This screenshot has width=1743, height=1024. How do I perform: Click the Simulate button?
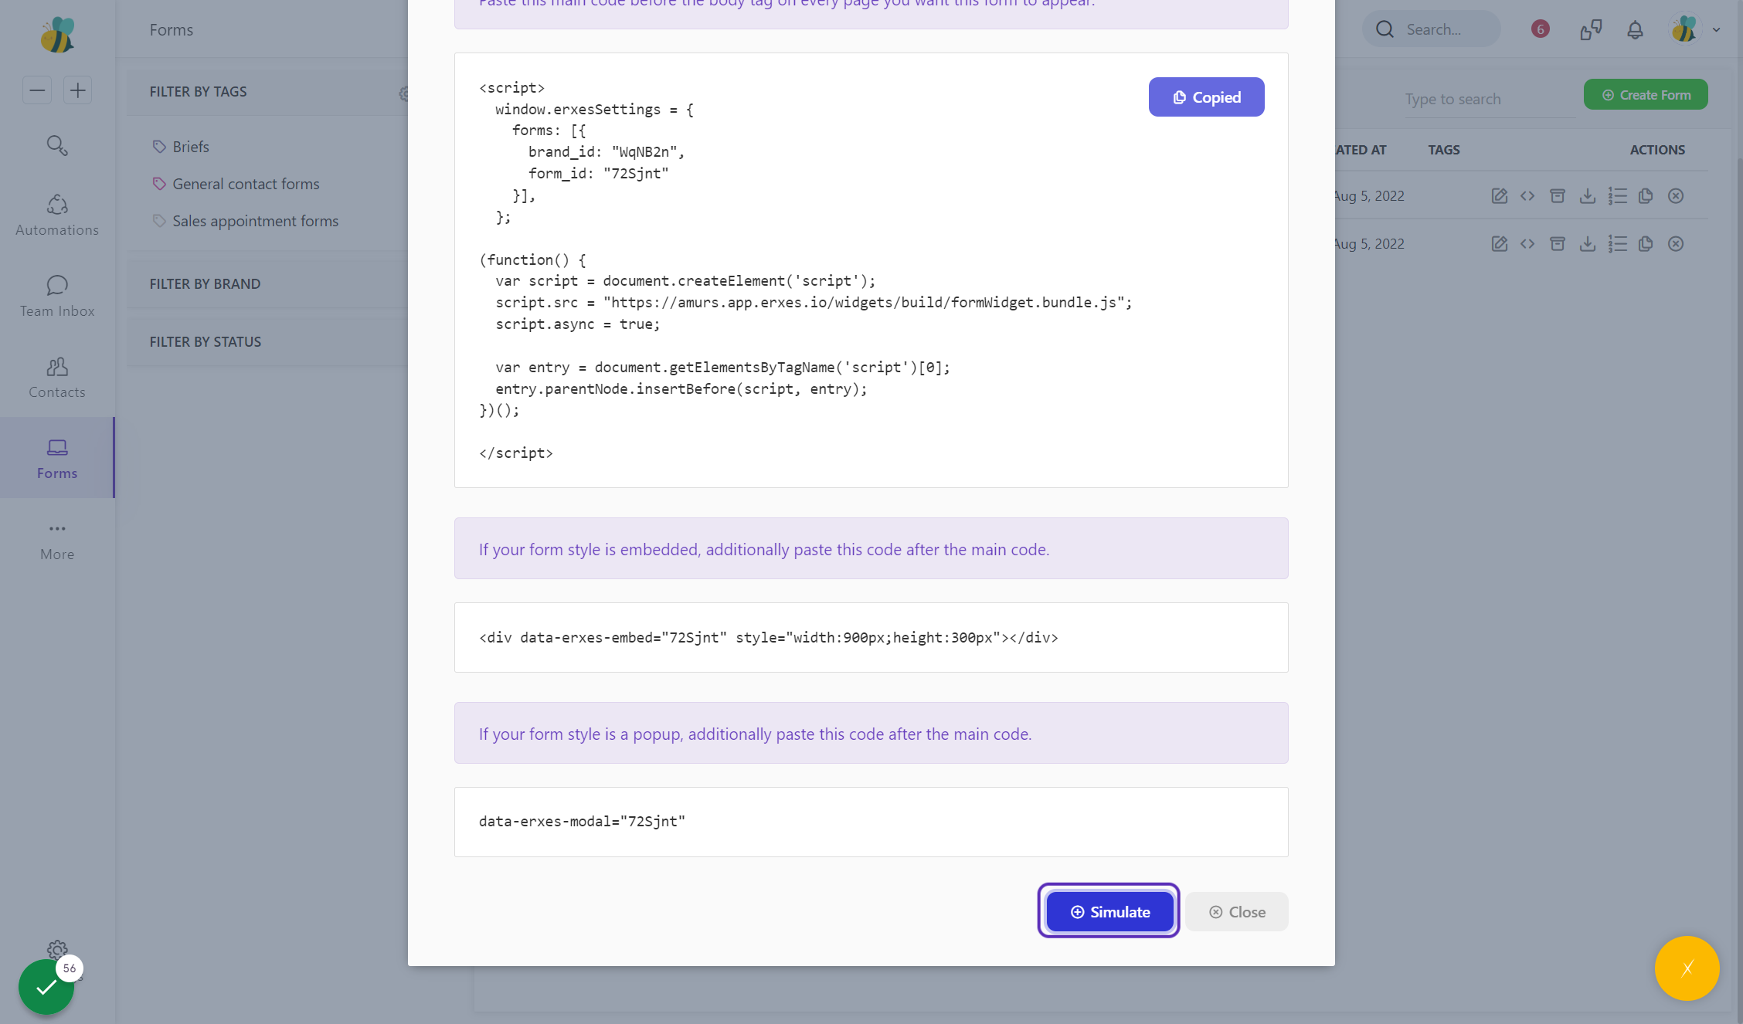click(1109, 911)
